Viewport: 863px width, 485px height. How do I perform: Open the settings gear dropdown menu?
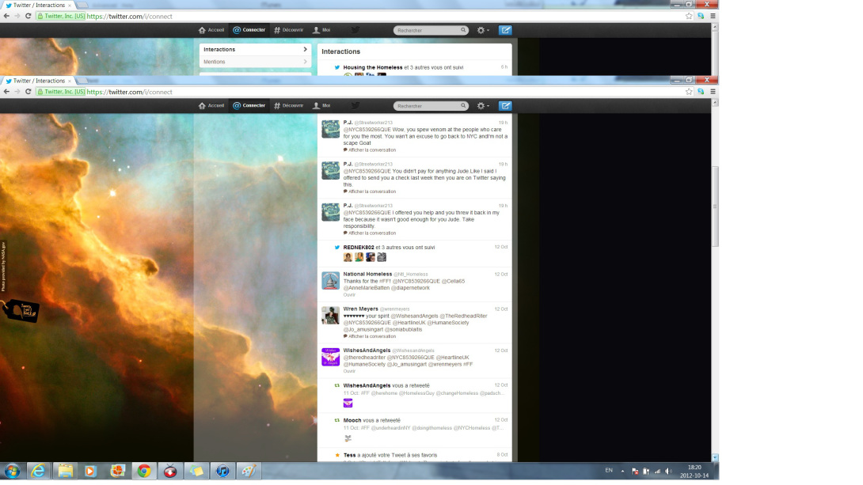point(482,105)
